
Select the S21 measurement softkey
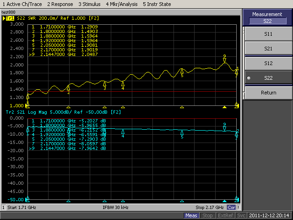tap(268, 49)
